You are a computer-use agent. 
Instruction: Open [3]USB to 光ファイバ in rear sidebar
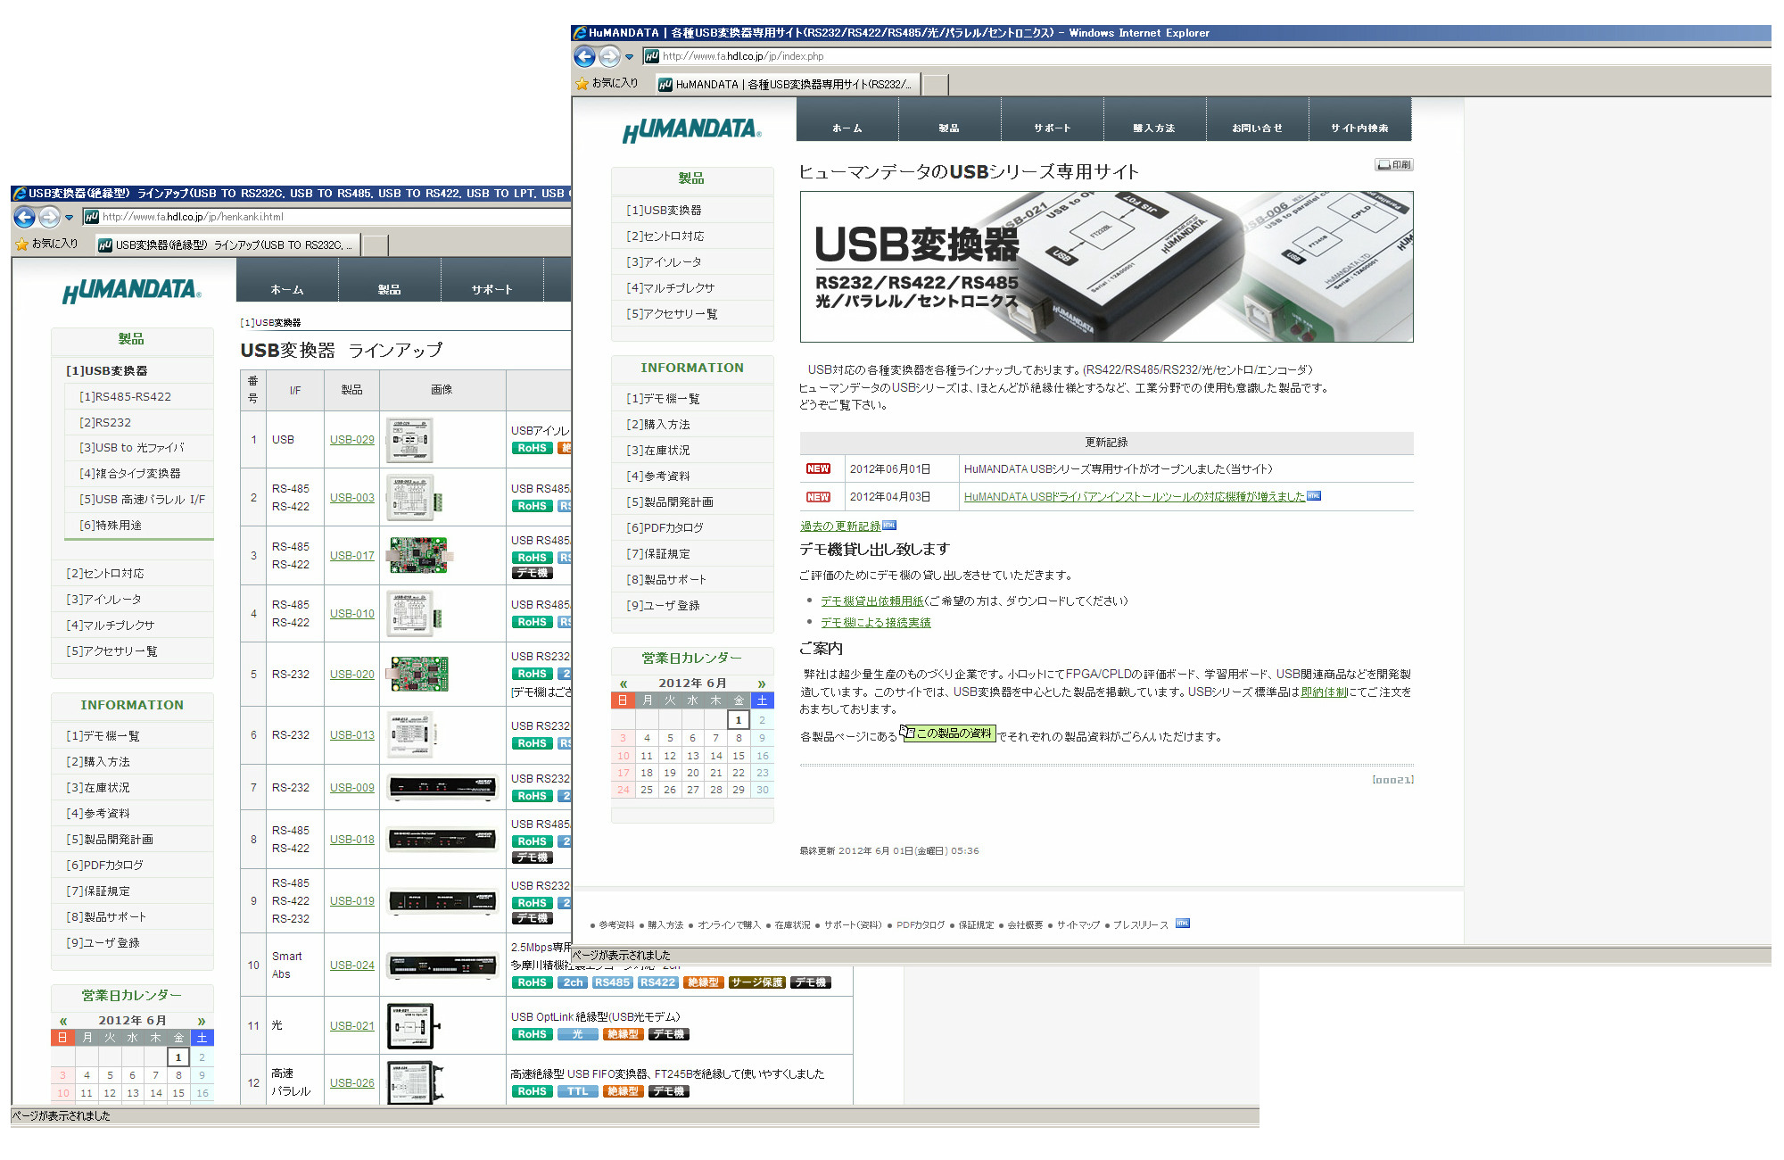(x=131, y=448)
